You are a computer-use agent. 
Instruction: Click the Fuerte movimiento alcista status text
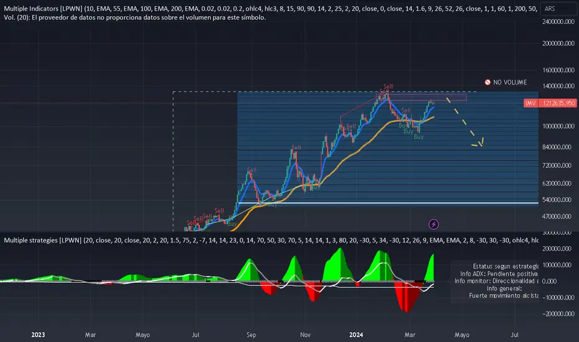[504, 296]
